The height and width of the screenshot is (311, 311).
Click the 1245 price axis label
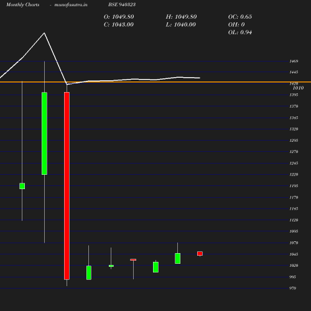[294, 164]
